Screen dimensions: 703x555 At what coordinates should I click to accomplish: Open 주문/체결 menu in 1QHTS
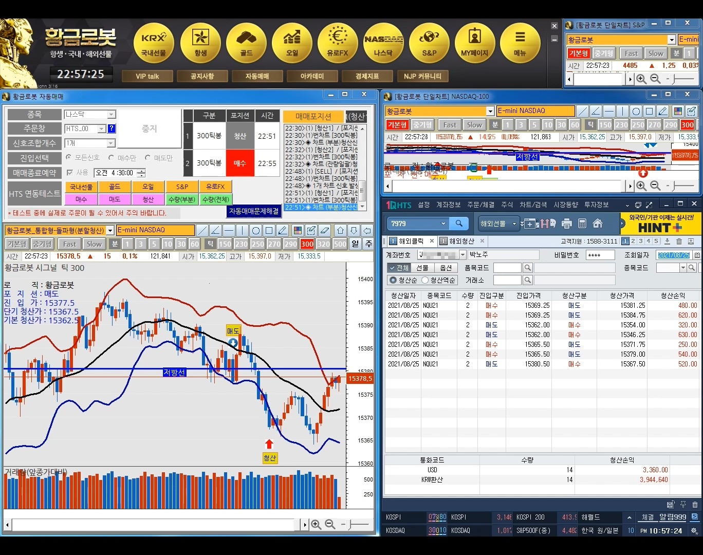point(481,205)
